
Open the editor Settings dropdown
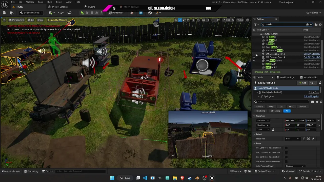coord(313,13)
